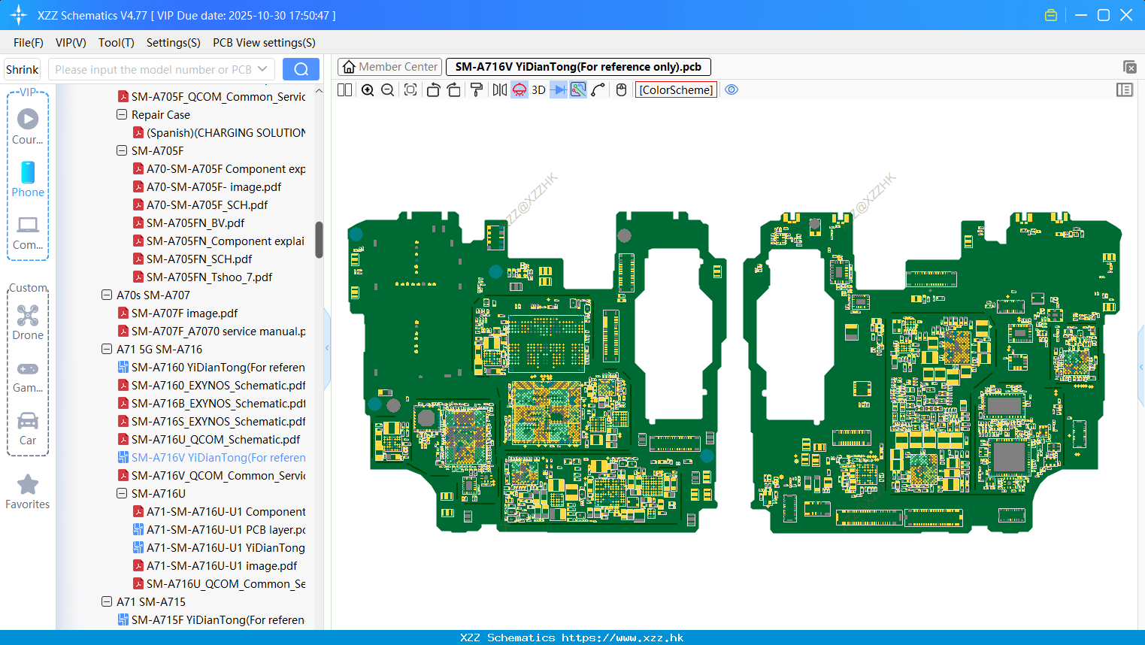1145x645 pixels.
Task: Open A70-SM-A705F_SCH.pdf
Action: tap(207, 205)
